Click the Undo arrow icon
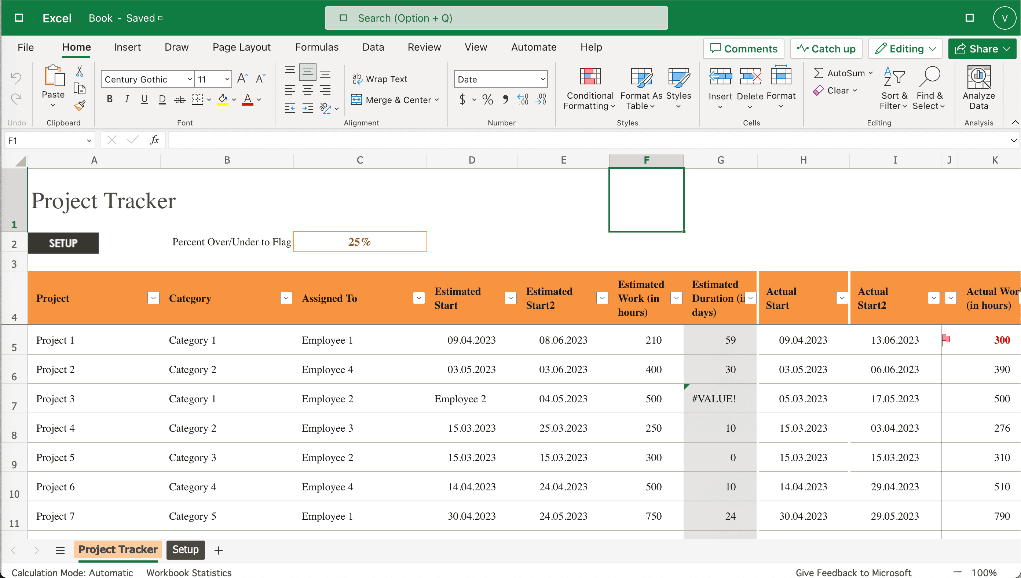The image size is (1021, 578). click(16, 78)
